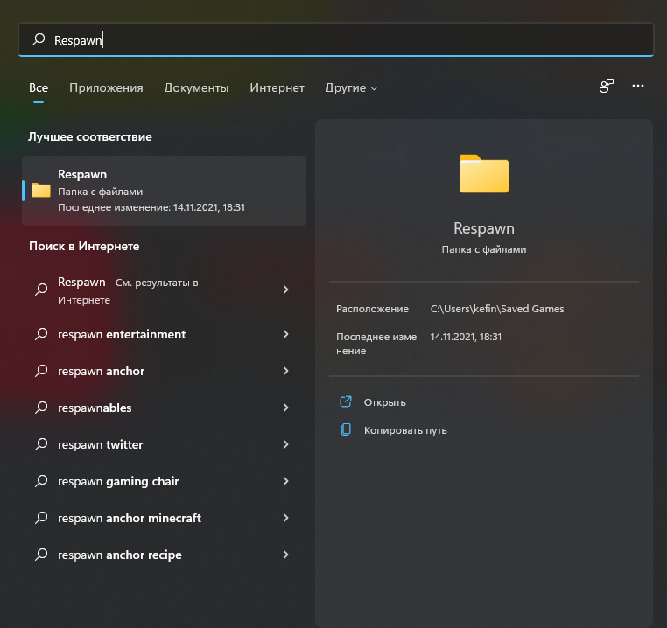The height and width of the screenshot is (628, 667).
Task: Click search icon beside respawn twitter
Action: pyautogui.click(x=40, y=445)
